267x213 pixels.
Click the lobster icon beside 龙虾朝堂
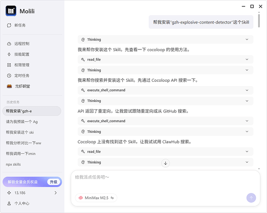tap(9, 86)
